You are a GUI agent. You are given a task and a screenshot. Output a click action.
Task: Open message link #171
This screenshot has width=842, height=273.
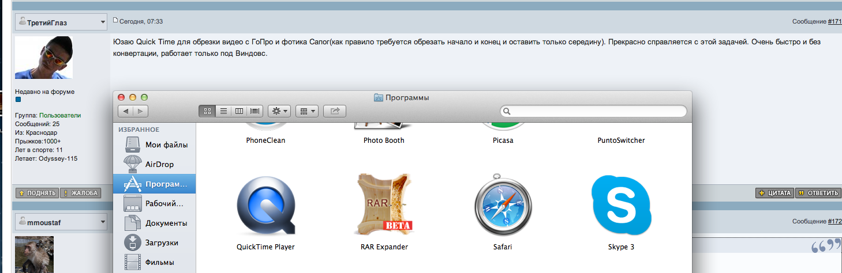(x=834, y=21)
